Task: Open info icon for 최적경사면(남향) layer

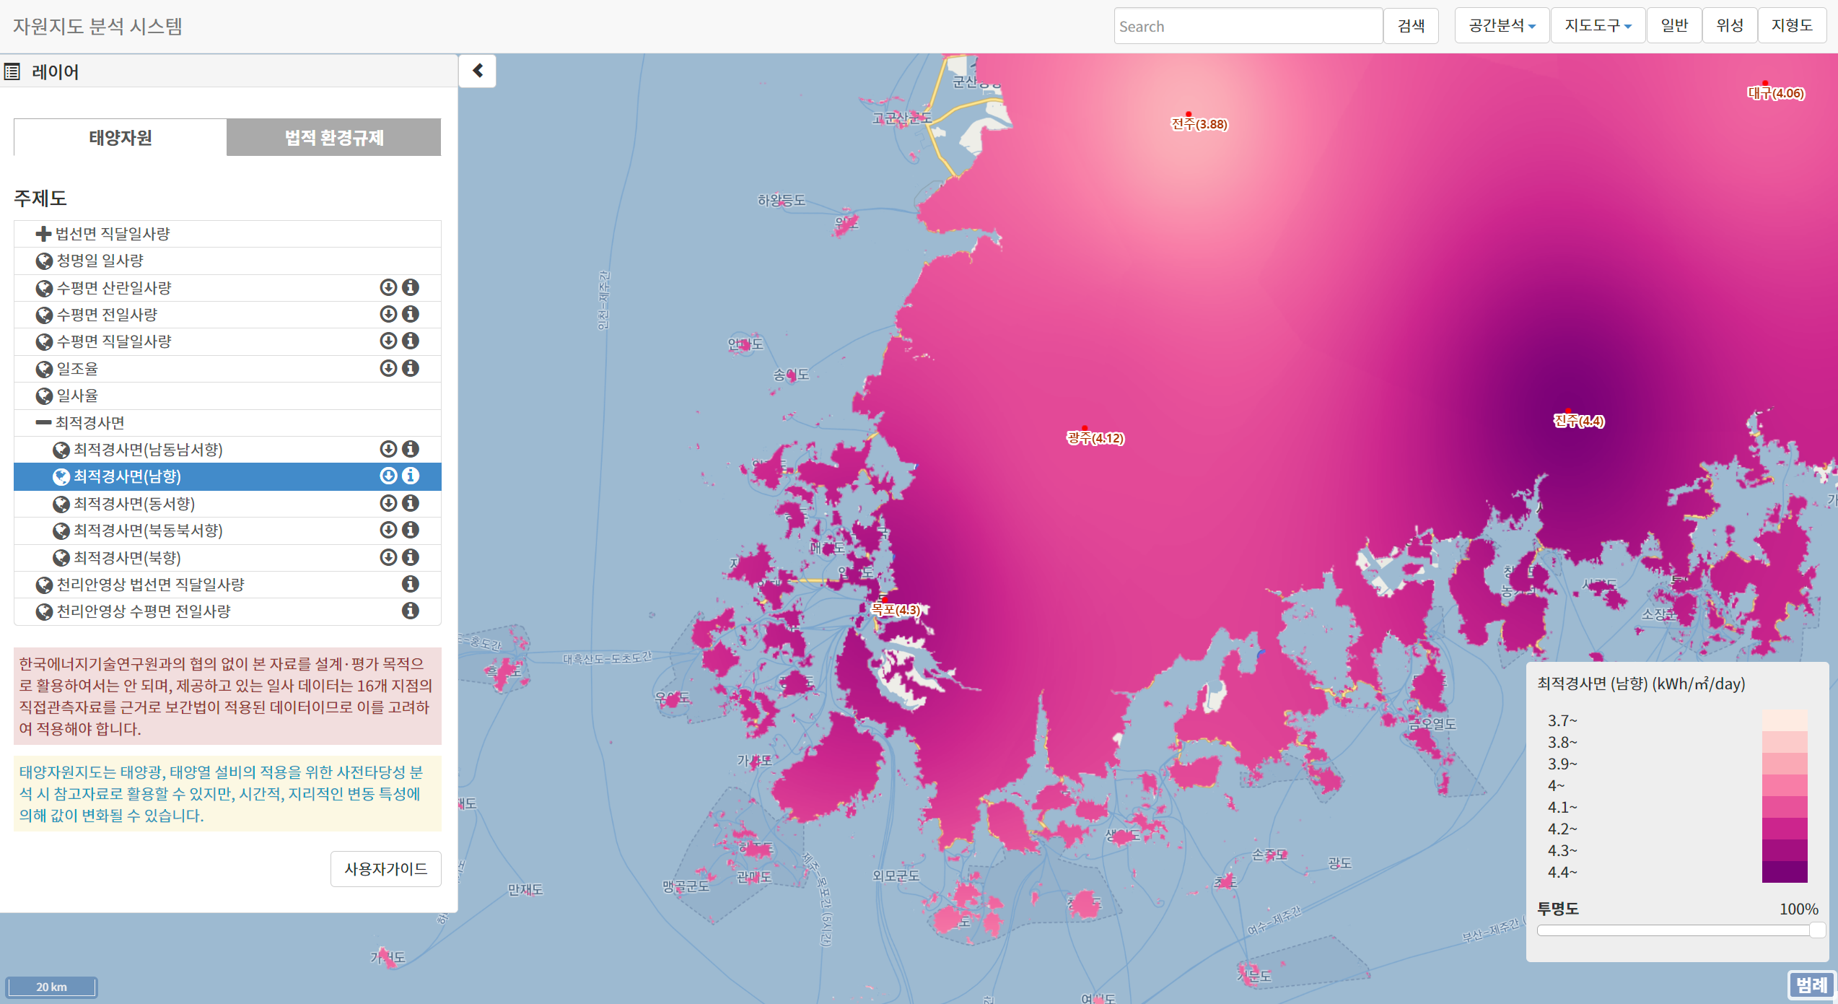Action: click(411, 476)
